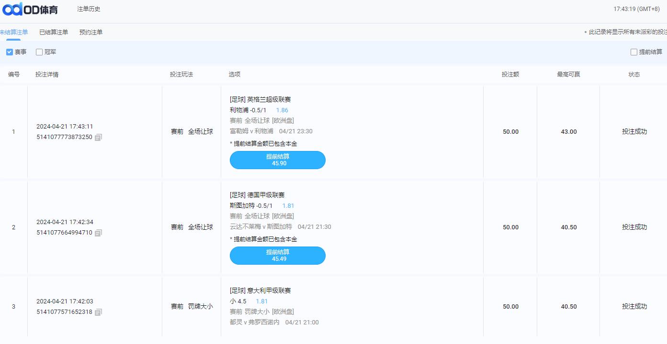Copy bet number 5141077571652318
This screenshot has height=344, width=667.
(x=98, y=312)
